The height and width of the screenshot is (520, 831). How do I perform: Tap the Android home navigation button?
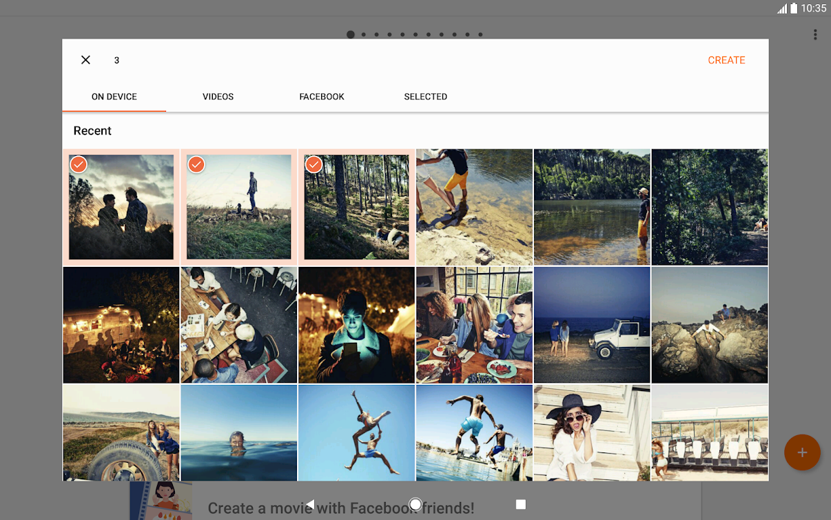pyautogui.click(x=415, y=504)
